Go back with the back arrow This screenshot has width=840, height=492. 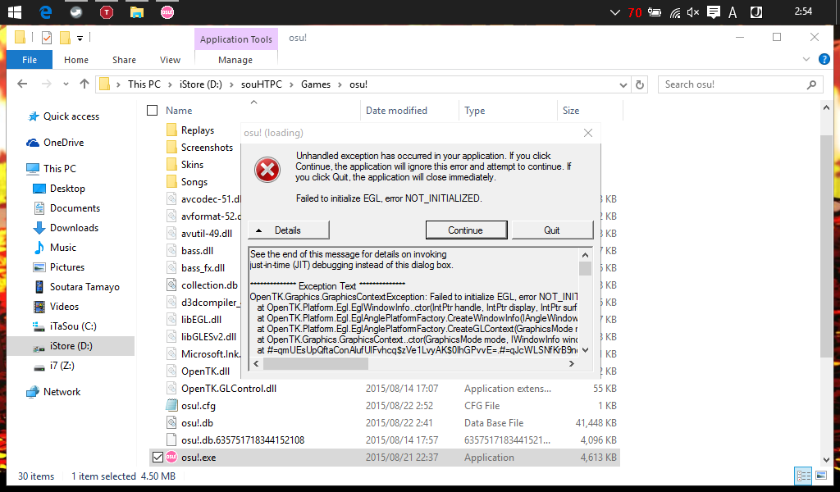tap(22, 84)
